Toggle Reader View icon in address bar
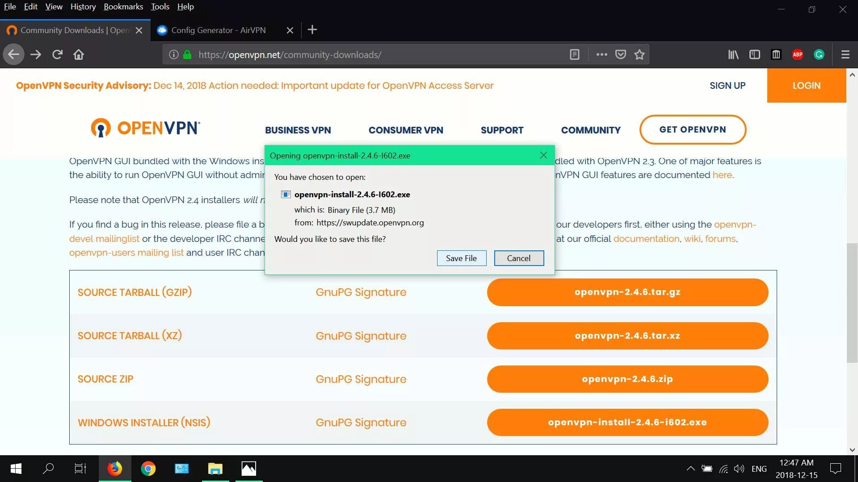Viewport: 858px width, 482px height. pos(575,54)
